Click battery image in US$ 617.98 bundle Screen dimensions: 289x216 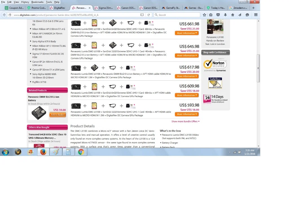tap(94, 68)
